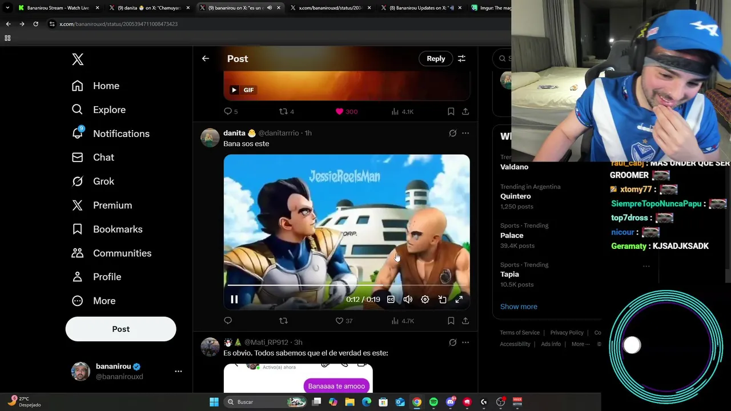Click the white Post button in sidebar

(x=121, y=329)
